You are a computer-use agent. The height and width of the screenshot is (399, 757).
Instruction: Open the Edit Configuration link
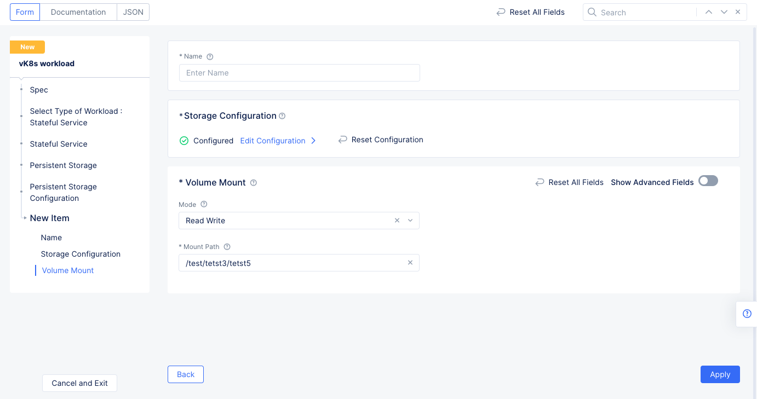click(x=273, y=141)
